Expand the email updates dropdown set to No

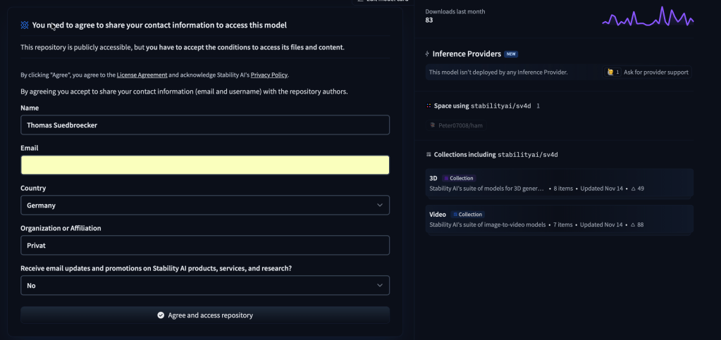pos(204,285)
